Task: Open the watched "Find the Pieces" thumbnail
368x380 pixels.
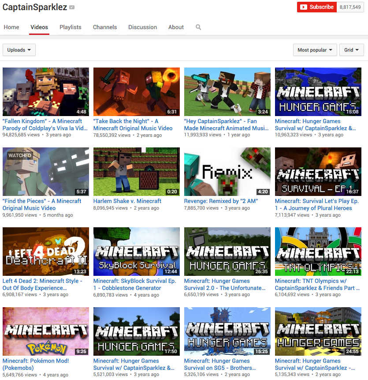Action: pyautogui.click(x=46, y=172)
